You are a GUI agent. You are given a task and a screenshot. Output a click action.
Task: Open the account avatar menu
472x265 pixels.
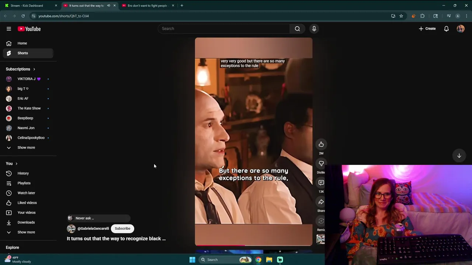pyautogui.click(x=461, y=29)
